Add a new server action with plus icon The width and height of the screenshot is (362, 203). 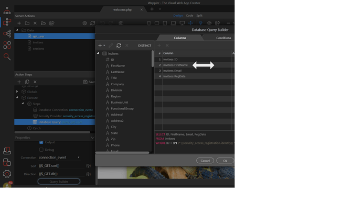(x=19, y=23)
